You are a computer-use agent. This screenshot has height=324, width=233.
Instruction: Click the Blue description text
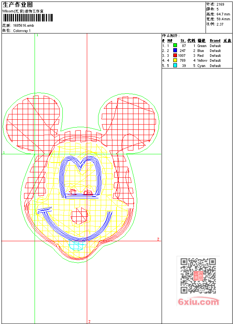pos(201,51)
